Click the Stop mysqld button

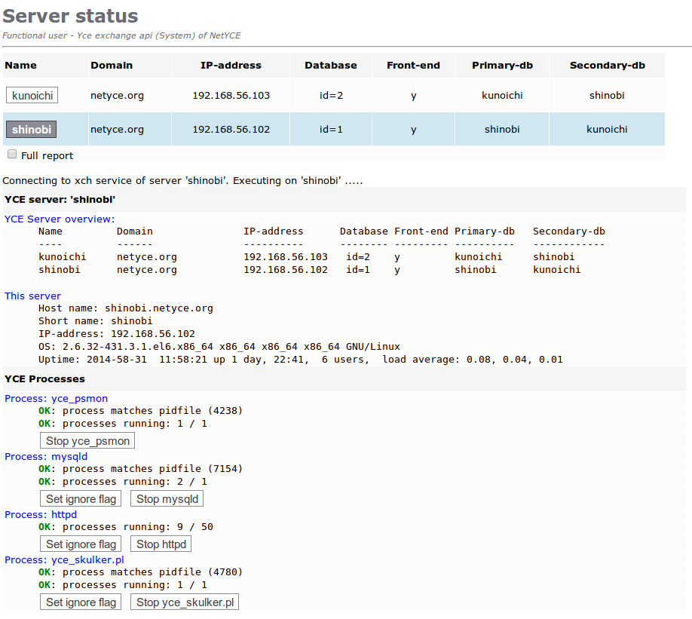[x=166, y=498]
